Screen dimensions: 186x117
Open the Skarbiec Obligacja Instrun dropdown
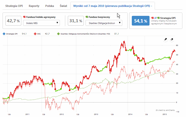[x=104, y=23]
